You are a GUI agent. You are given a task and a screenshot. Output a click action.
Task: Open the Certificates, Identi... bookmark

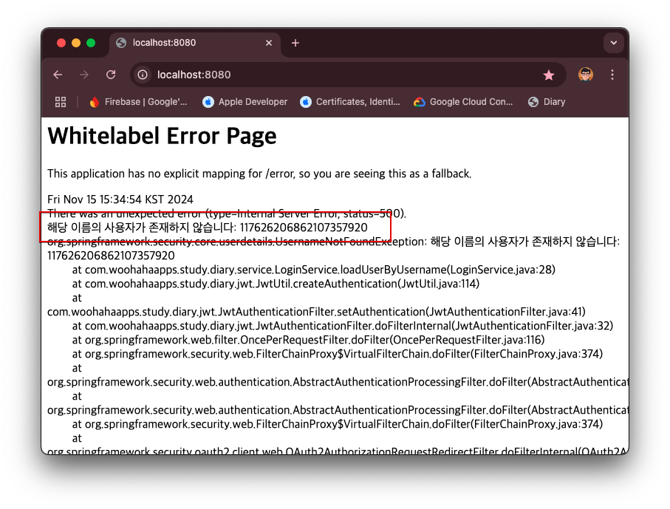tap(350, 102)
